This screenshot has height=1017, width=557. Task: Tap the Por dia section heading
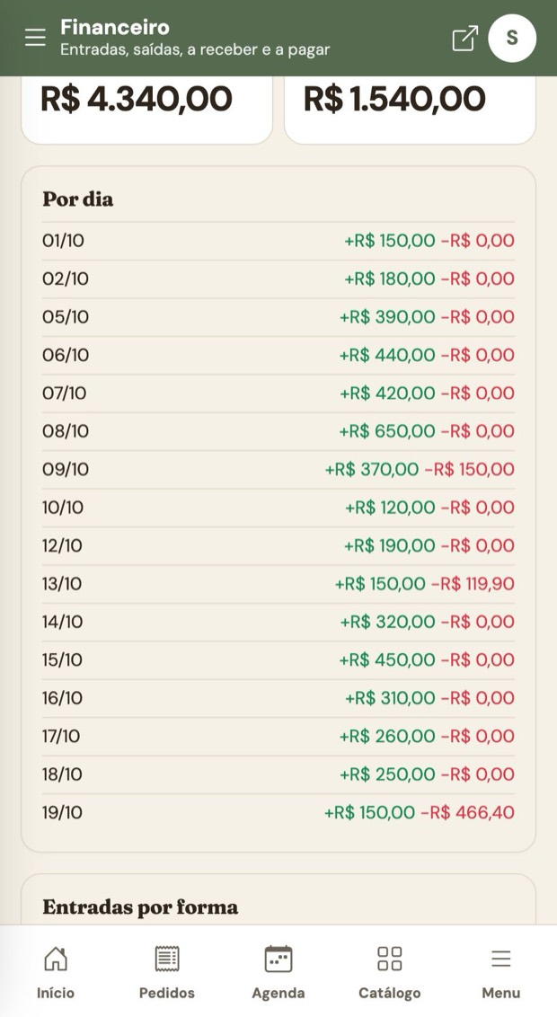click(x=78, y=199)
